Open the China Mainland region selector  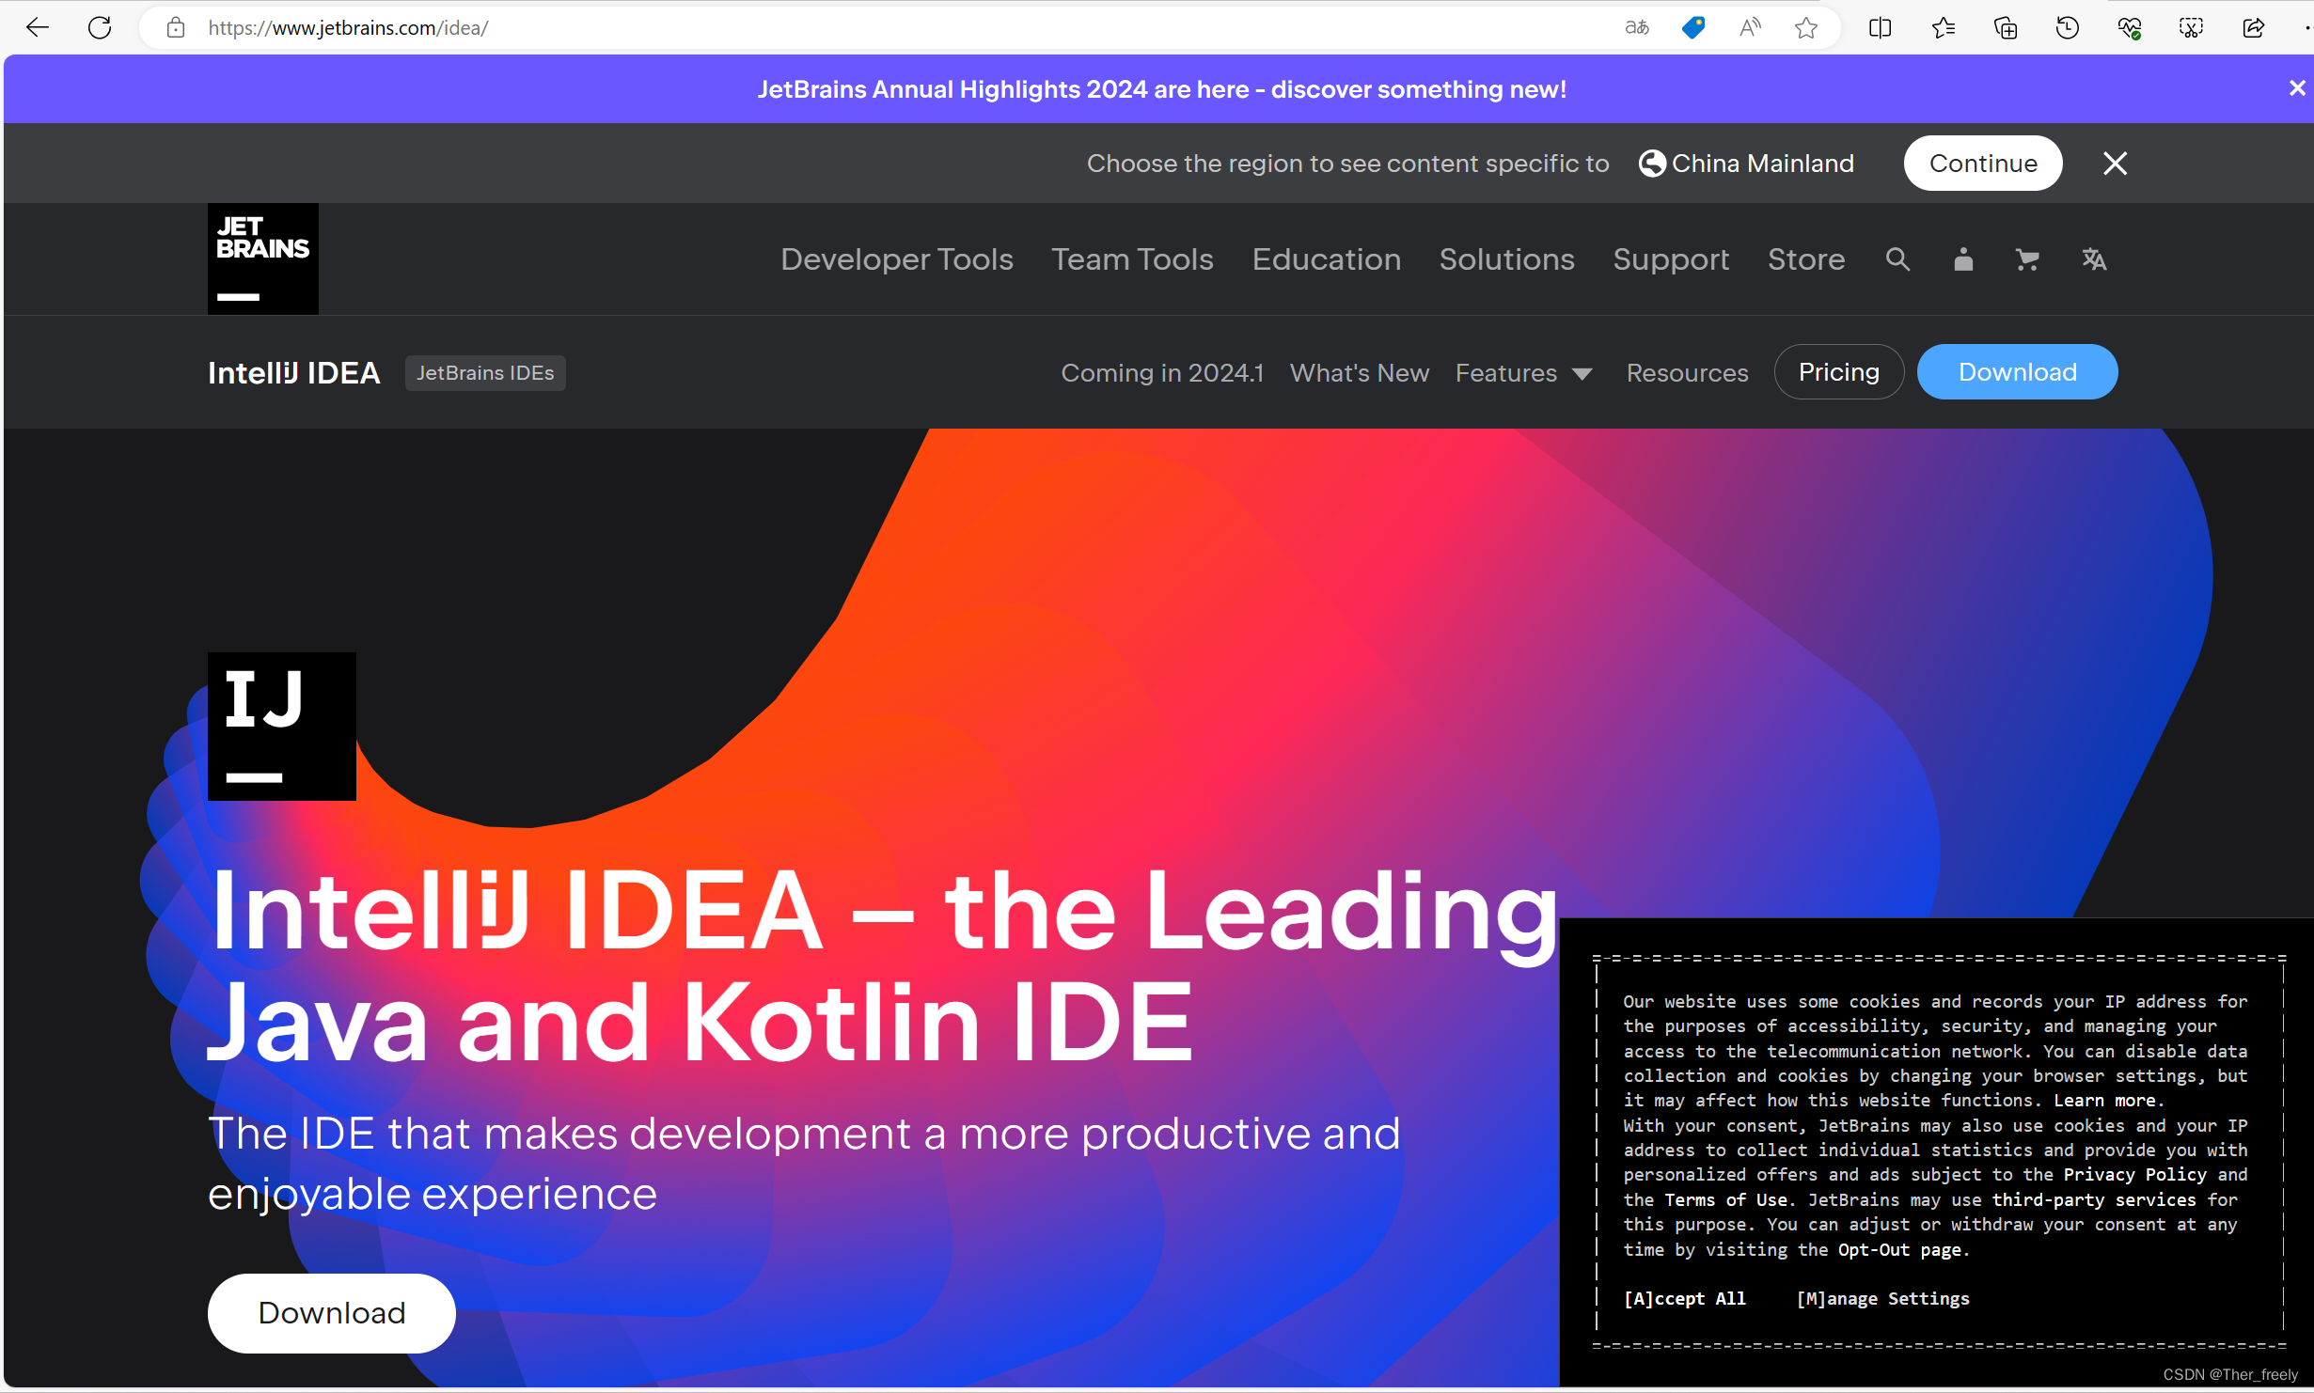point(1747,164)
